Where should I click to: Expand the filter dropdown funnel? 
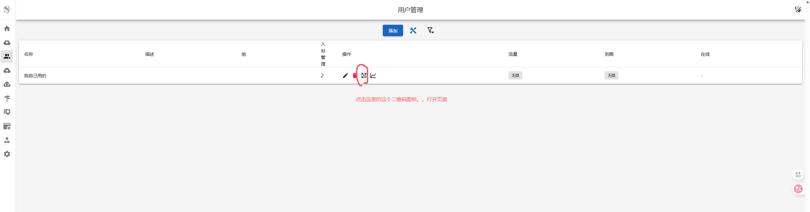click(430, 30)
